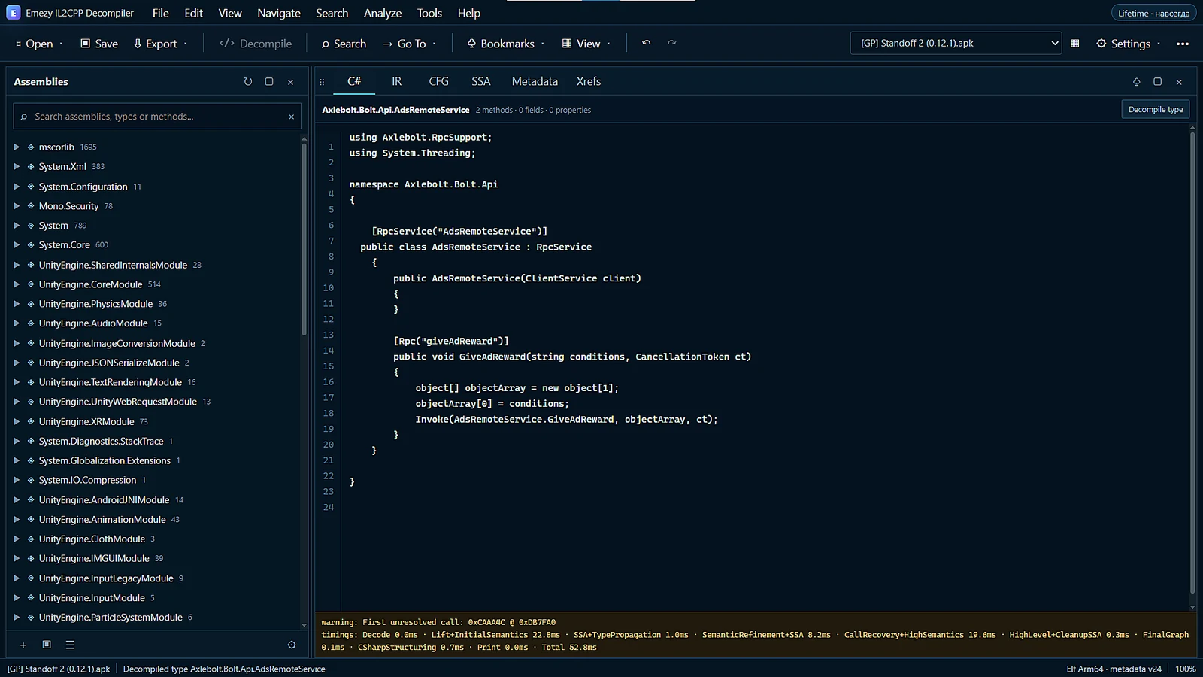1203x677 pixels.
Task: Open the three-dots overflow menu
Action: coord(1182,44)
